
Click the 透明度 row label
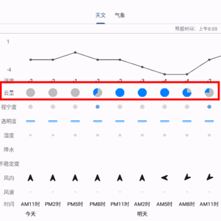click(9, 122)
